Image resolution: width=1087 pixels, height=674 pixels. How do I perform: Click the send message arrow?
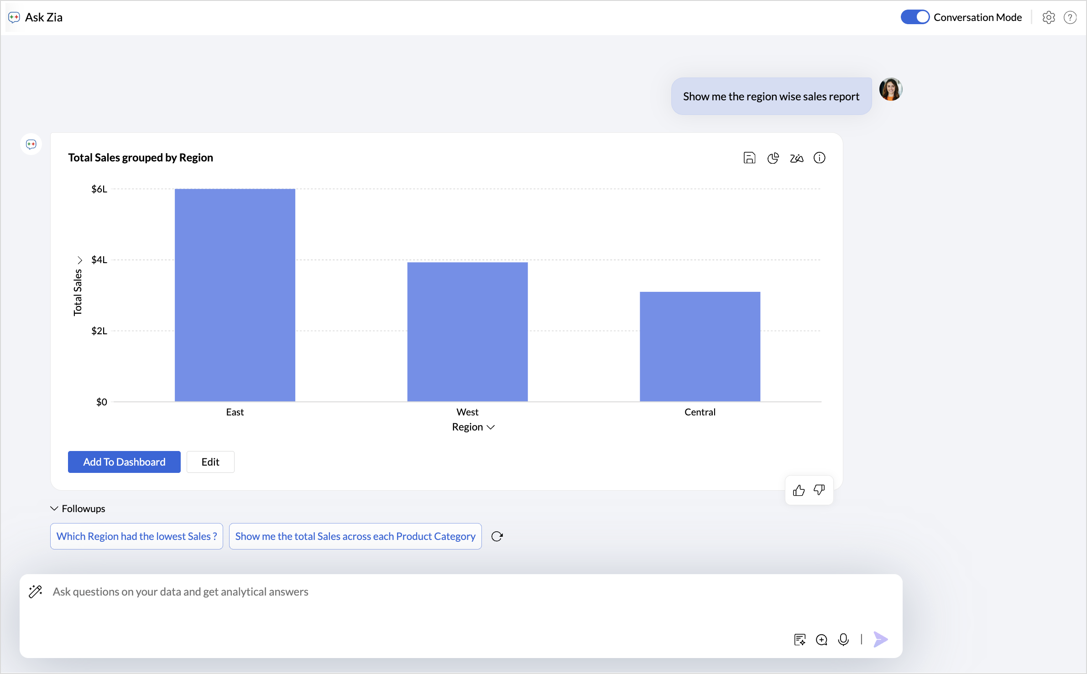tap(880, 639)
